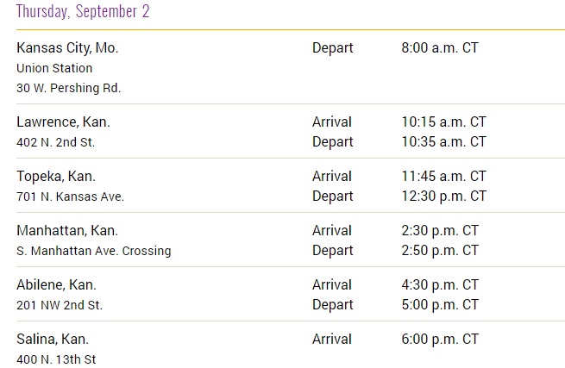565x368 pixels.
Task: Select the 701 N. Kansas Ave. address
Action: coord(71,196)
